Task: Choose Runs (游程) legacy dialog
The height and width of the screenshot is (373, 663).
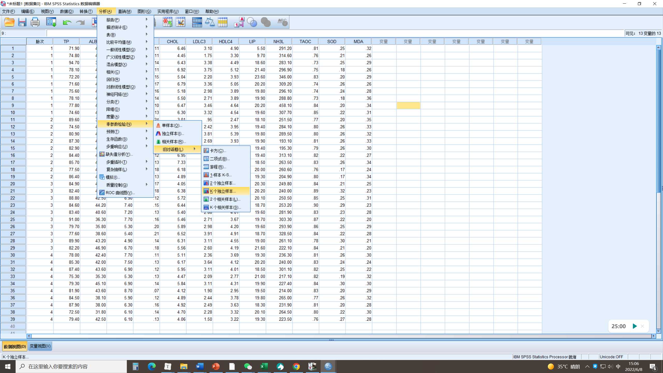Action: coord(226,167)
